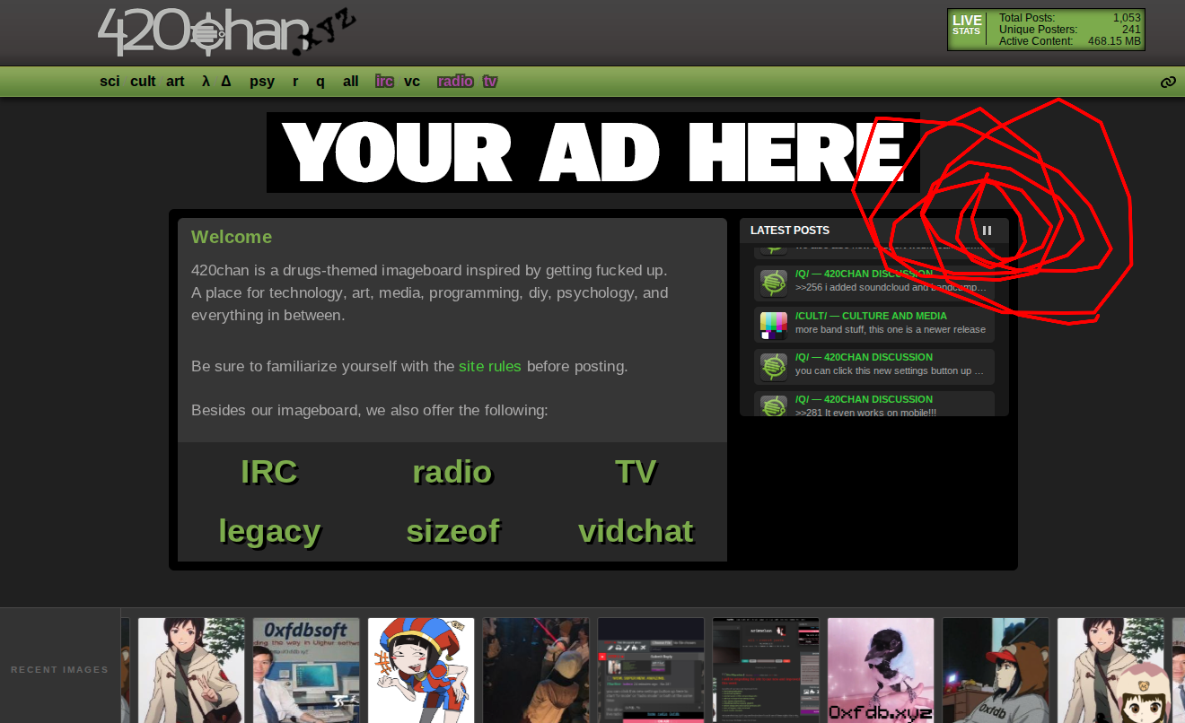Click the YOUR AD HERE banner
Screen dimensions: 1185x723
(x=593, y=152)
